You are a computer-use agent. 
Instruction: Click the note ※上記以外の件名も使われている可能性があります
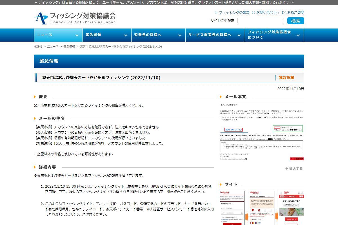[74, 154]
